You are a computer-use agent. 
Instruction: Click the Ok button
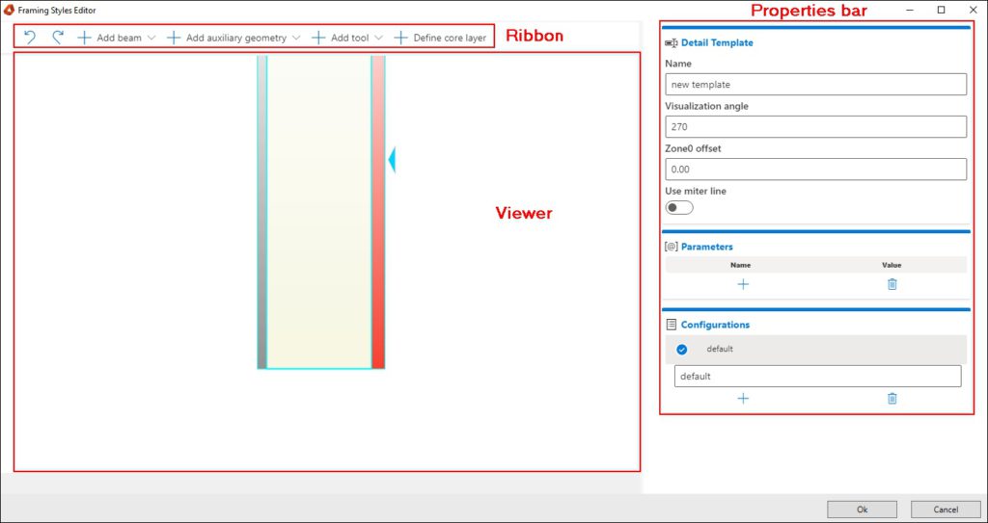coord(862,510)
